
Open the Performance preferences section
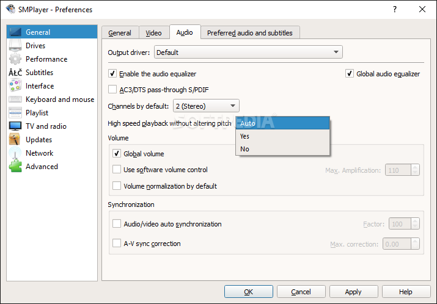pos(51,59)
